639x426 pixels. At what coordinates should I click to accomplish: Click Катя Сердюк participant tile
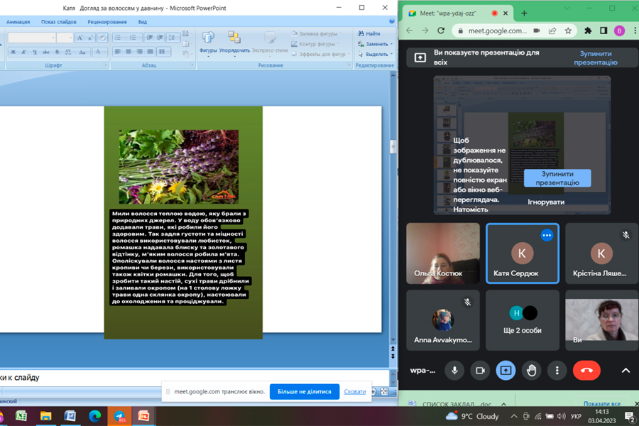click(522, 253)
